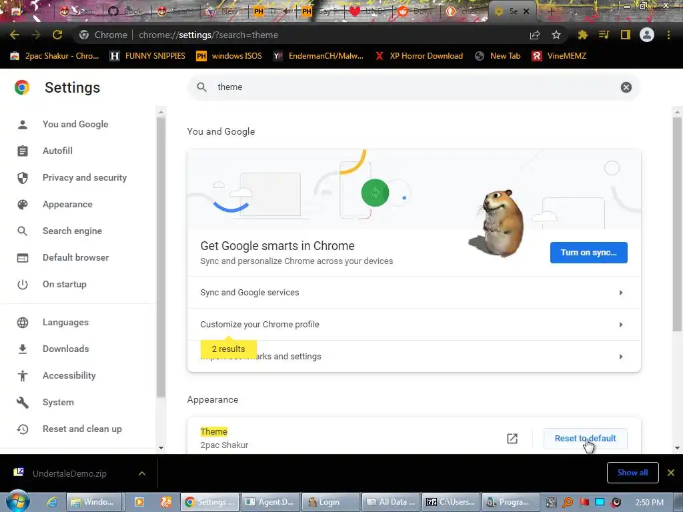Click the share page icon in address bar
The height and width of the screenshot is (512, 683).
point(535,35)
